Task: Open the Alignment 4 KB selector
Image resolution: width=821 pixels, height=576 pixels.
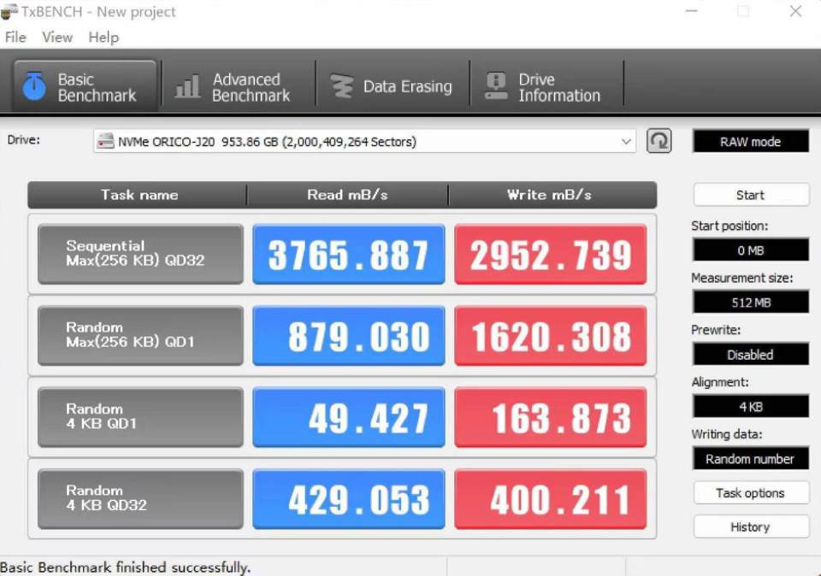Action: click(751, 407)
